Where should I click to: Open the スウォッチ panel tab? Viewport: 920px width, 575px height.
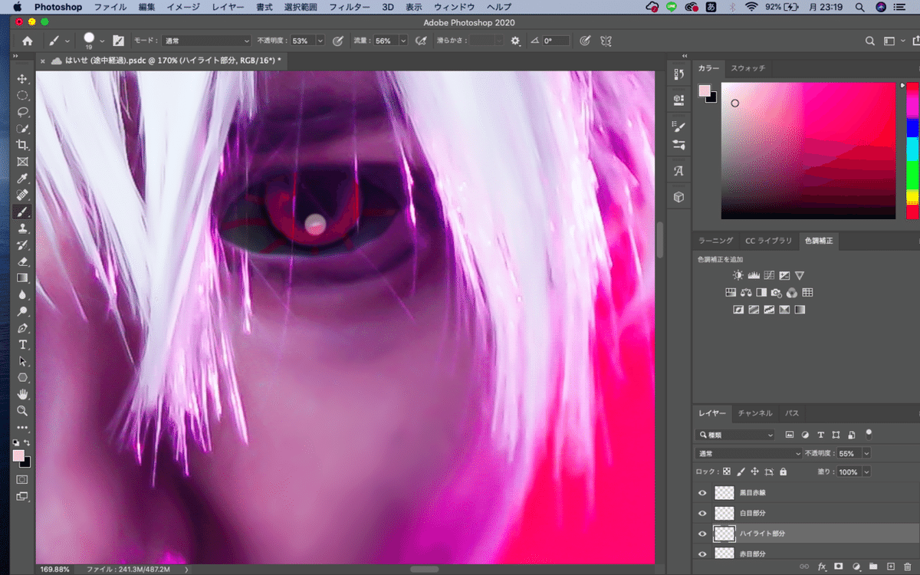point(747,68)
